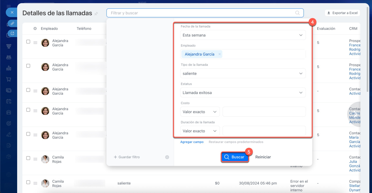Open filter settings gear next to Guardar filtro

[x=167, y=157]
